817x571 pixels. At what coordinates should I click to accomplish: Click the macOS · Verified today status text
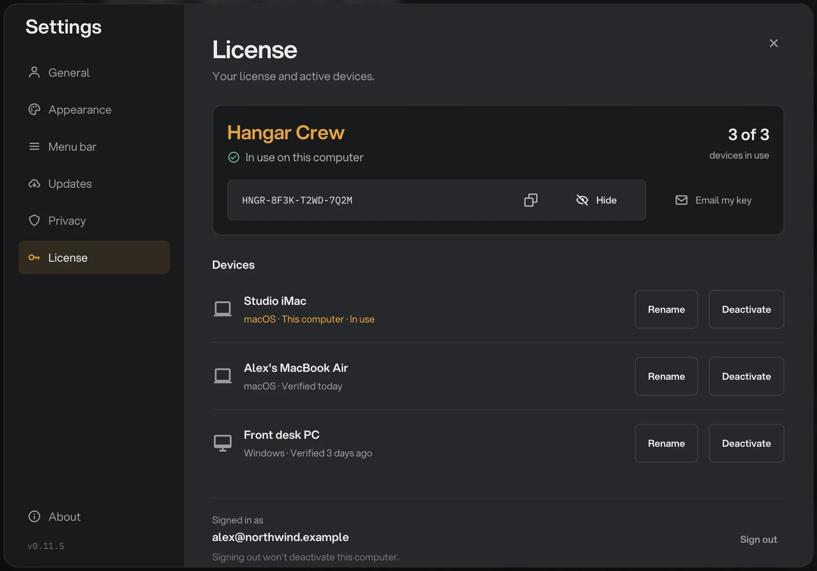[293, 386]
